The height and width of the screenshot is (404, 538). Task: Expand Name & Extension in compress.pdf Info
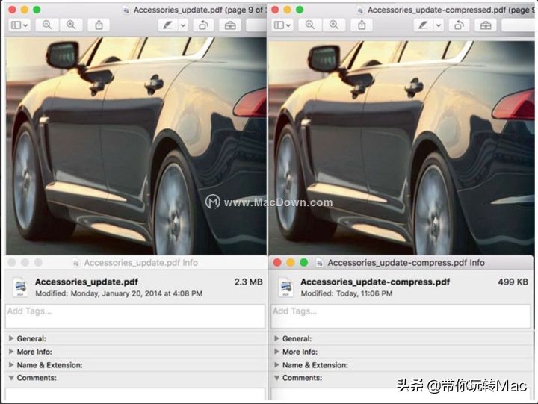click(276, 365)
